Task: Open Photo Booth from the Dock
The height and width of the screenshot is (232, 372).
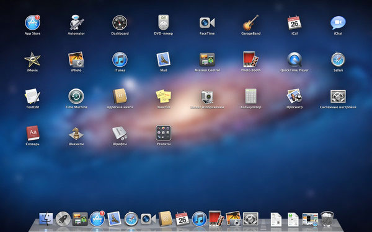Action: click(x=216, y=218)
